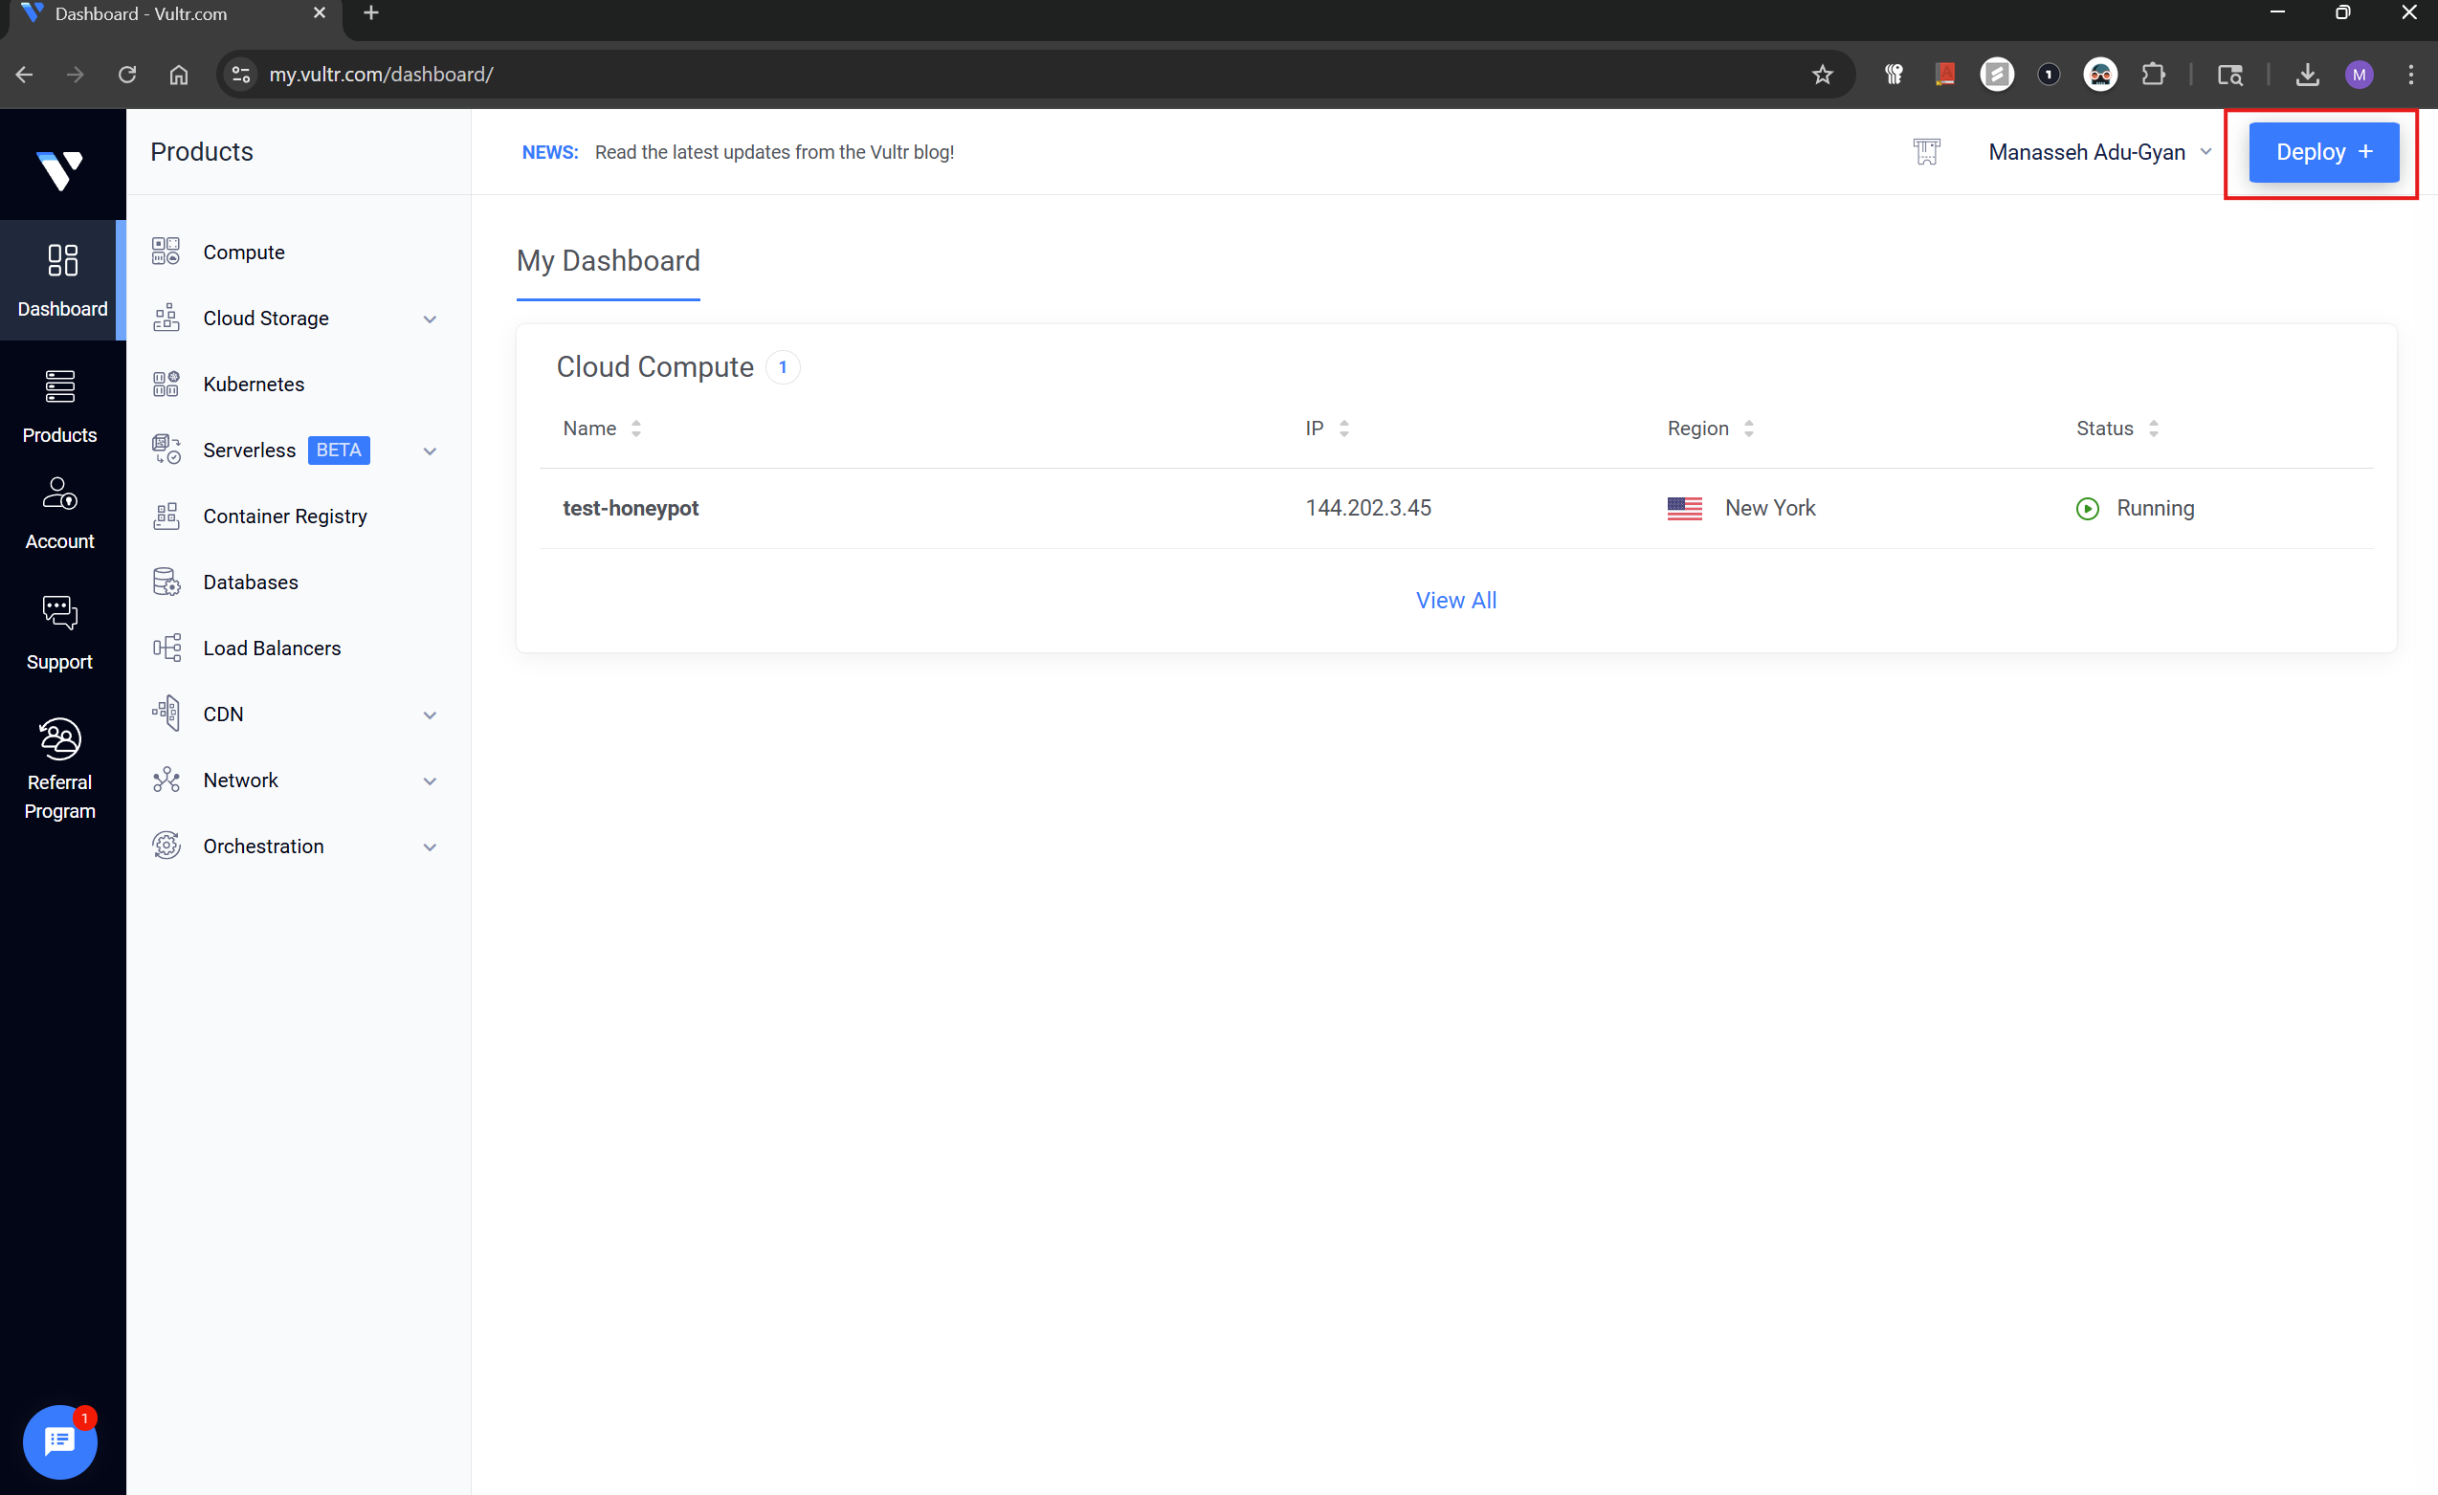
Task: Expand the Cloud Storage chevron
Action: 430,319
